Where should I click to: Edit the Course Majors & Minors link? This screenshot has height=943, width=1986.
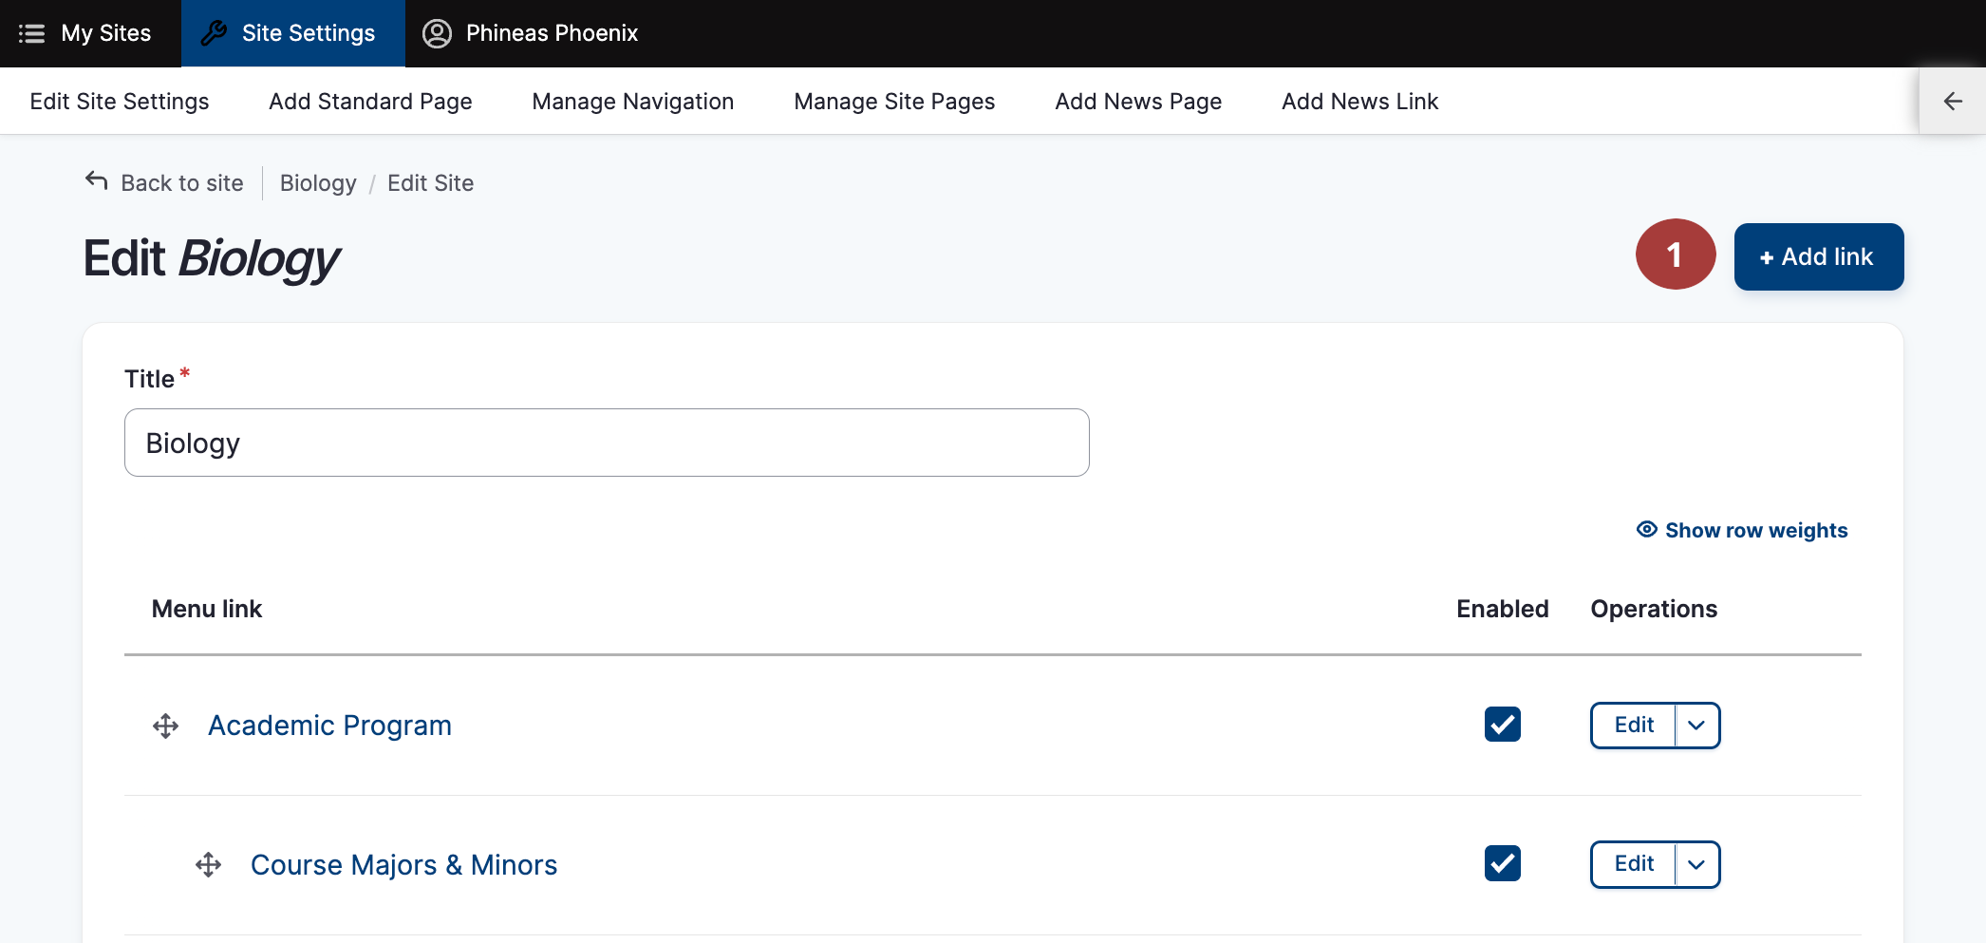(x=1634, y=864)
